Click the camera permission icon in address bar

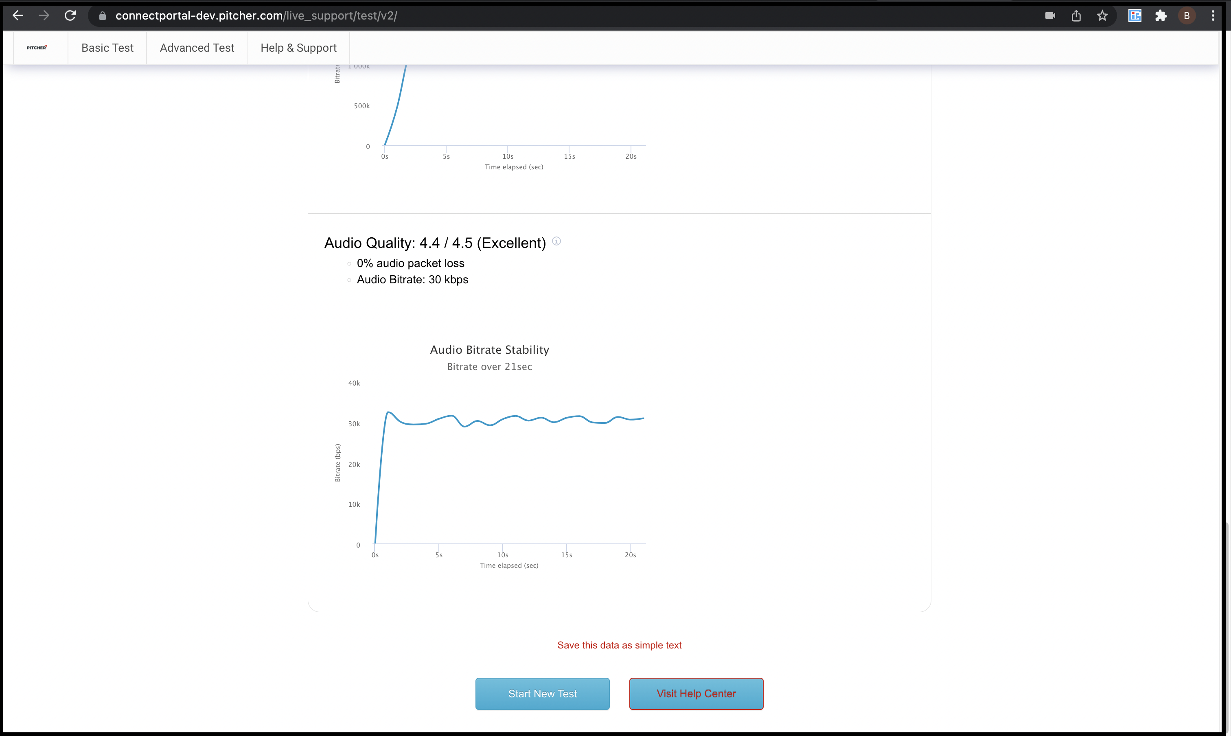tap(1050, 16)
